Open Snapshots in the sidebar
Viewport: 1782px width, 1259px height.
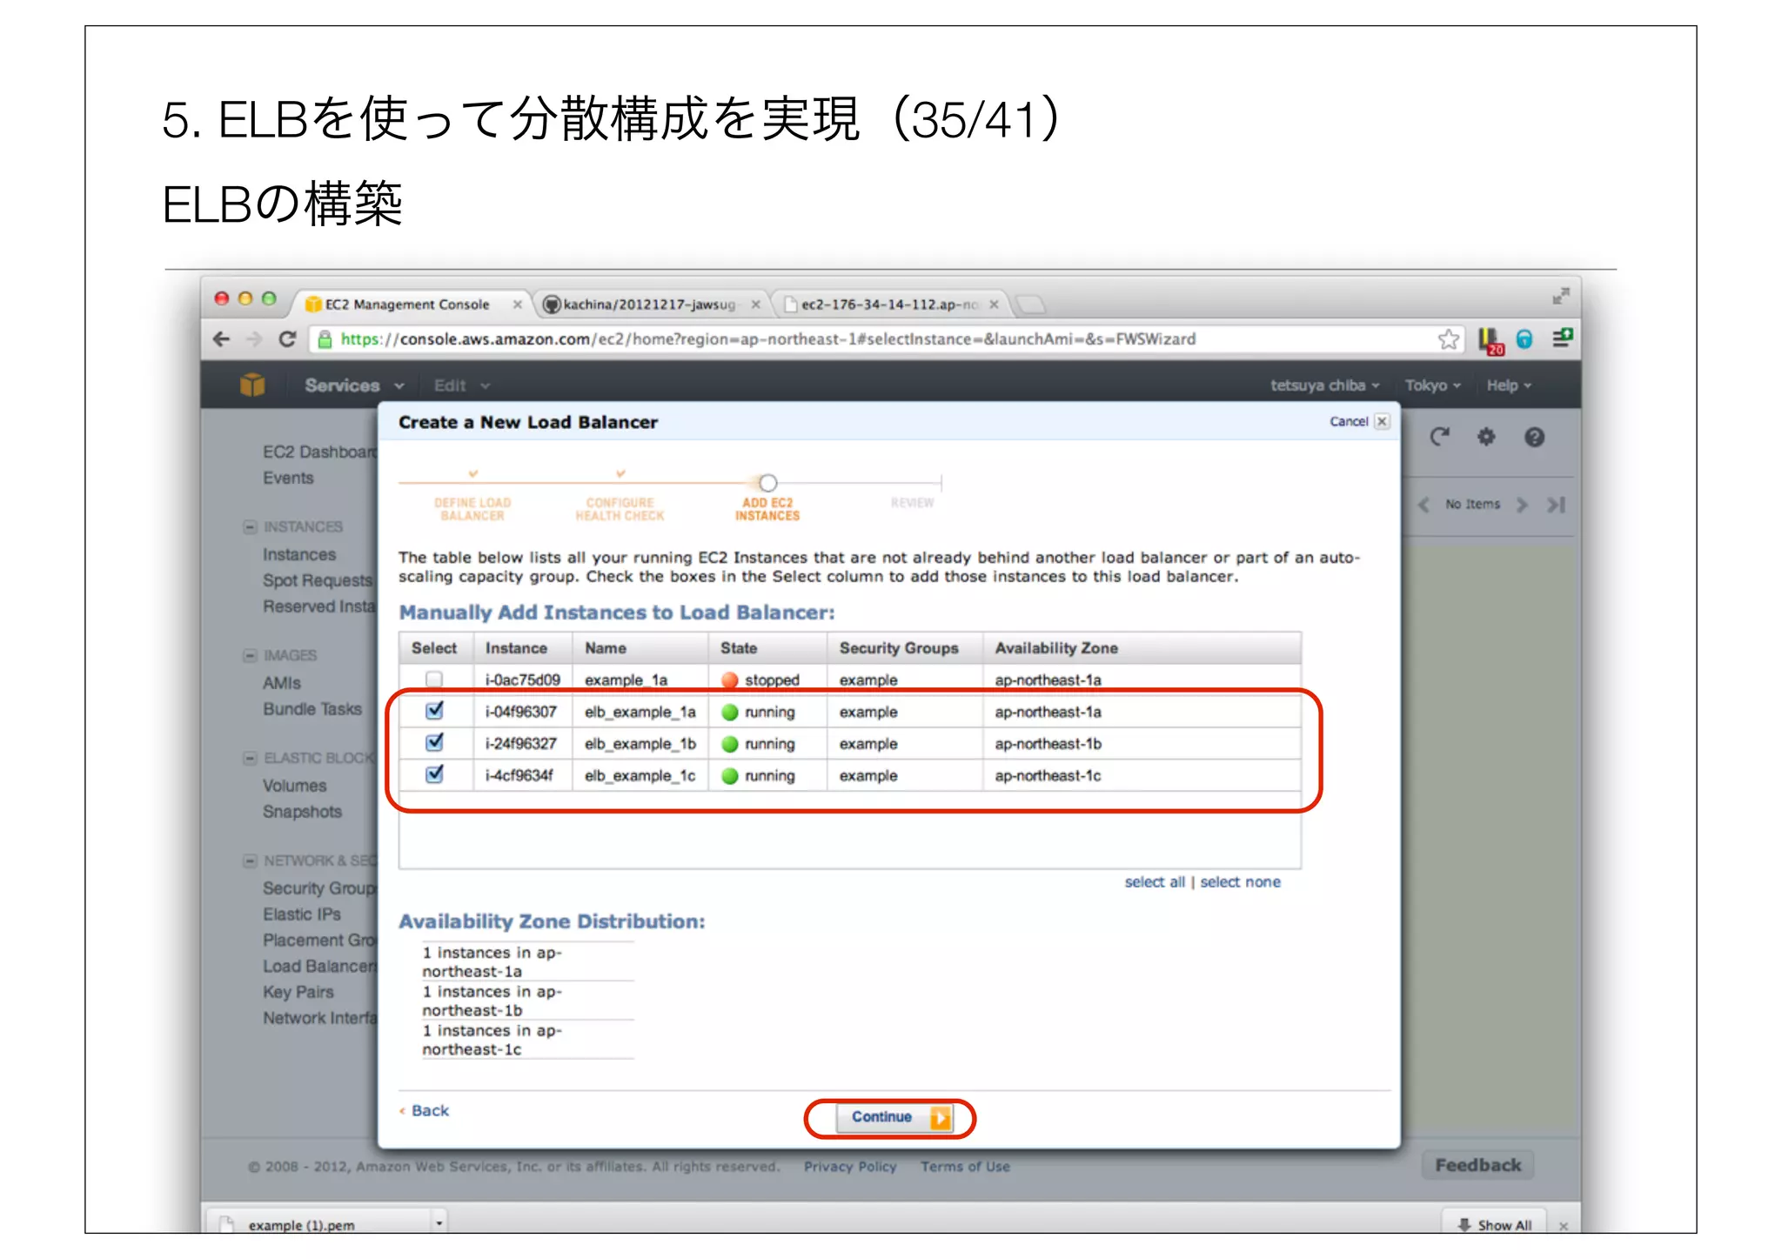coord(302,812)
